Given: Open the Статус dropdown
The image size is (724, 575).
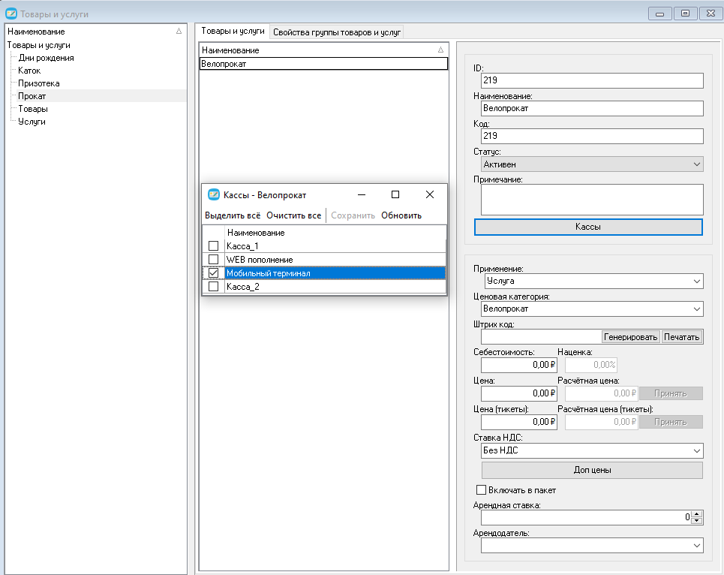Looking at the screenshot, I should (697, 164).
